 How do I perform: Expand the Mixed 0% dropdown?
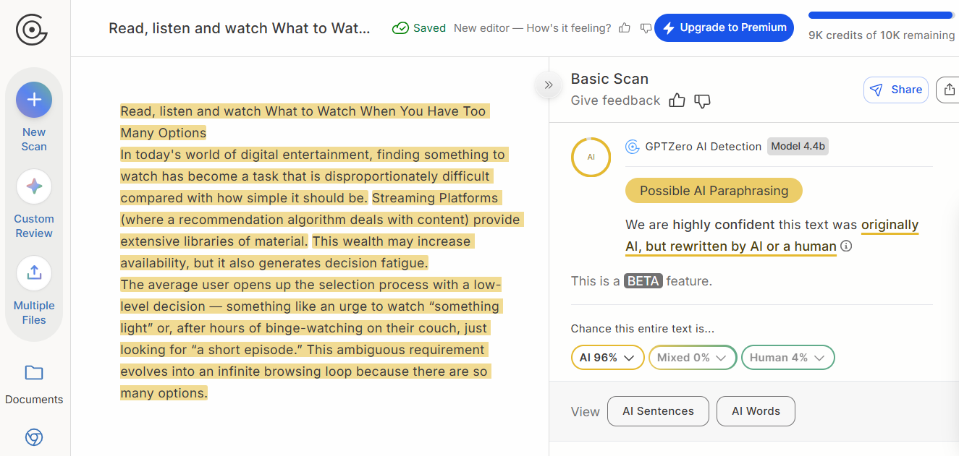[693, 357]
